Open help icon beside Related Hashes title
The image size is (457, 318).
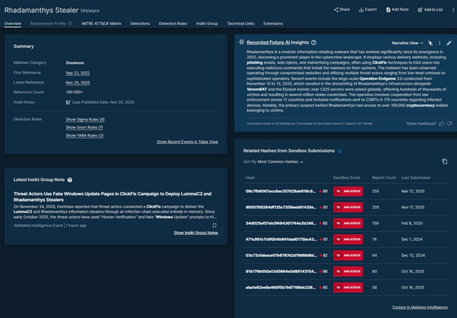[x=340, y=151]
